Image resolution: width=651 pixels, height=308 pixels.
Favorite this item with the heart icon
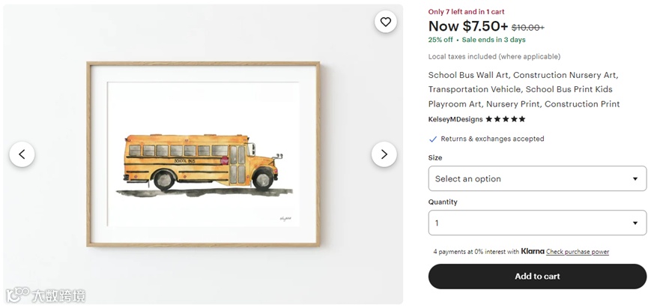[x=385, y=22]
